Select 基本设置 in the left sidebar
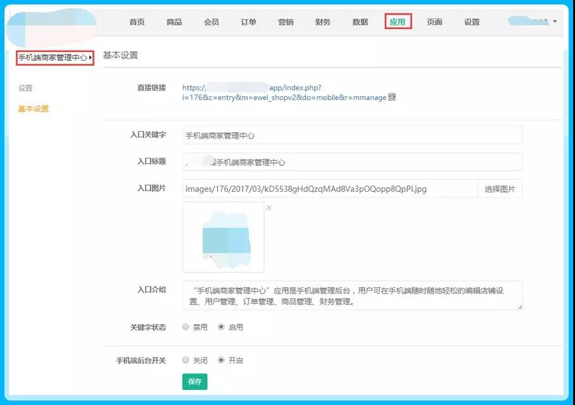Viewport: 575px width, 405px height. [x=33, y=109]
